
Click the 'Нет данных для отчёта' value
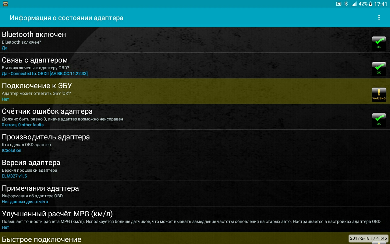pos(25,202)
